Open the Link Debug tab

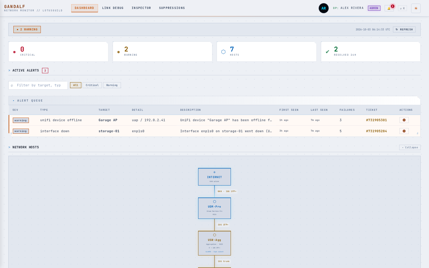[x=113, y=8]
